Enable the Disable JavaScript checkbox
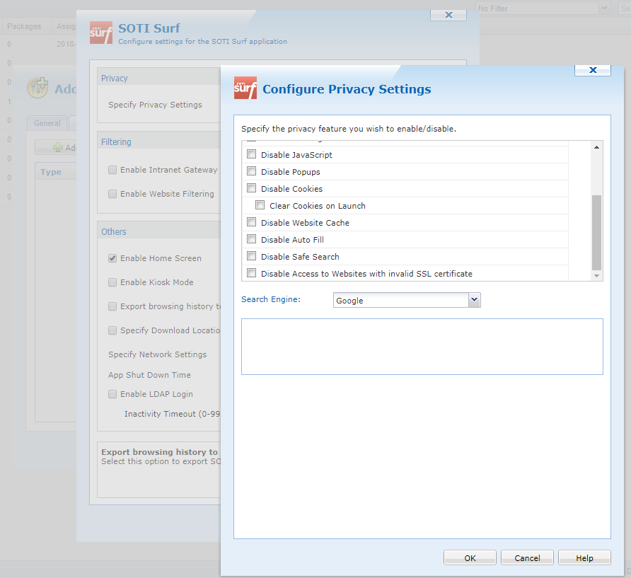Image resolution: width=631 pixels, height=578 pixels. [x=251, y=155]
